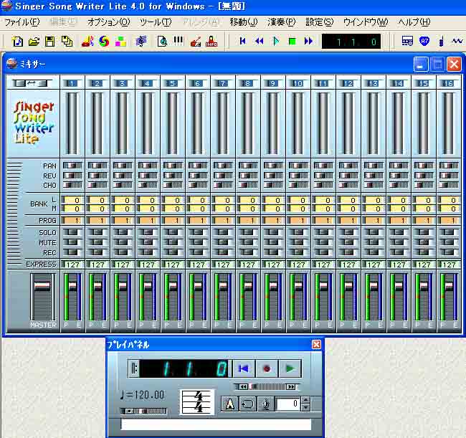Start recording in the Play Panel
This screenshot has width=466, height=438.
pos(267,368)
